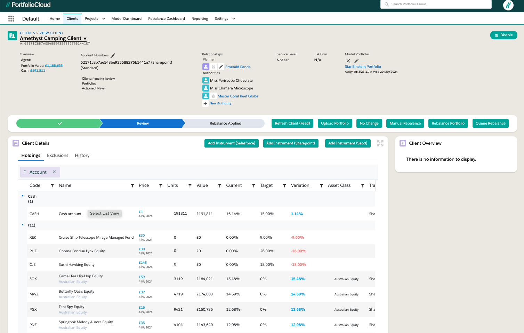The image size is (524, 333).
Task: Expand Client Details panel to fullscreen
Action: point(380,143)
